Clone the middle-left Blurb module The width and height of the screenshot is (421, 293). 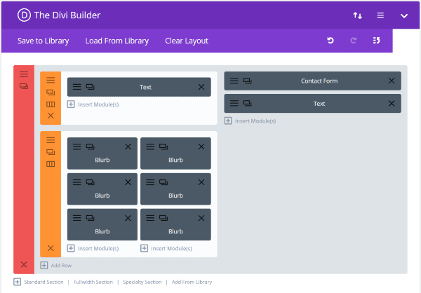(90, 182)
